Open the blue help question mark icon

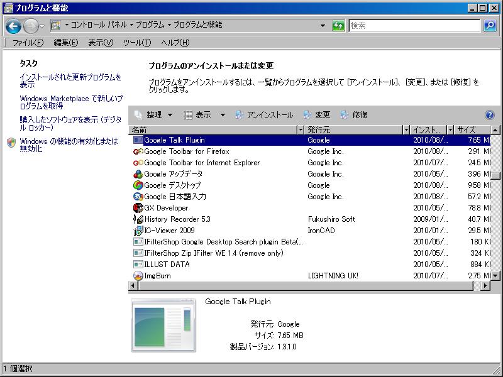(490, 115)
